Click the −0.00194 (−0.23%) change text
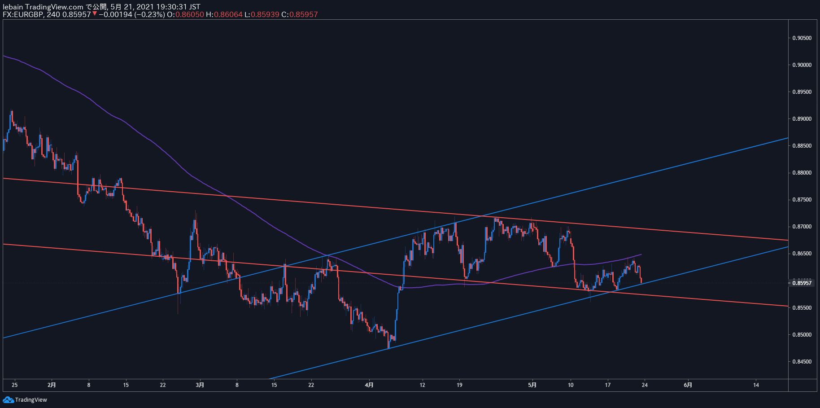 pyautogui.click(x=131, y=14)
